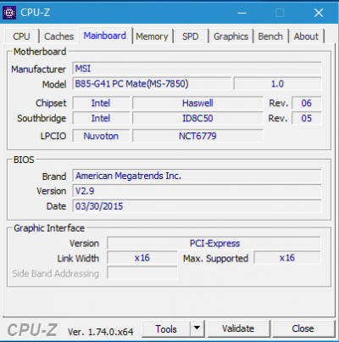
Task: Expand the Tools dropdown arrow
Action: click(x=197, y=329)
